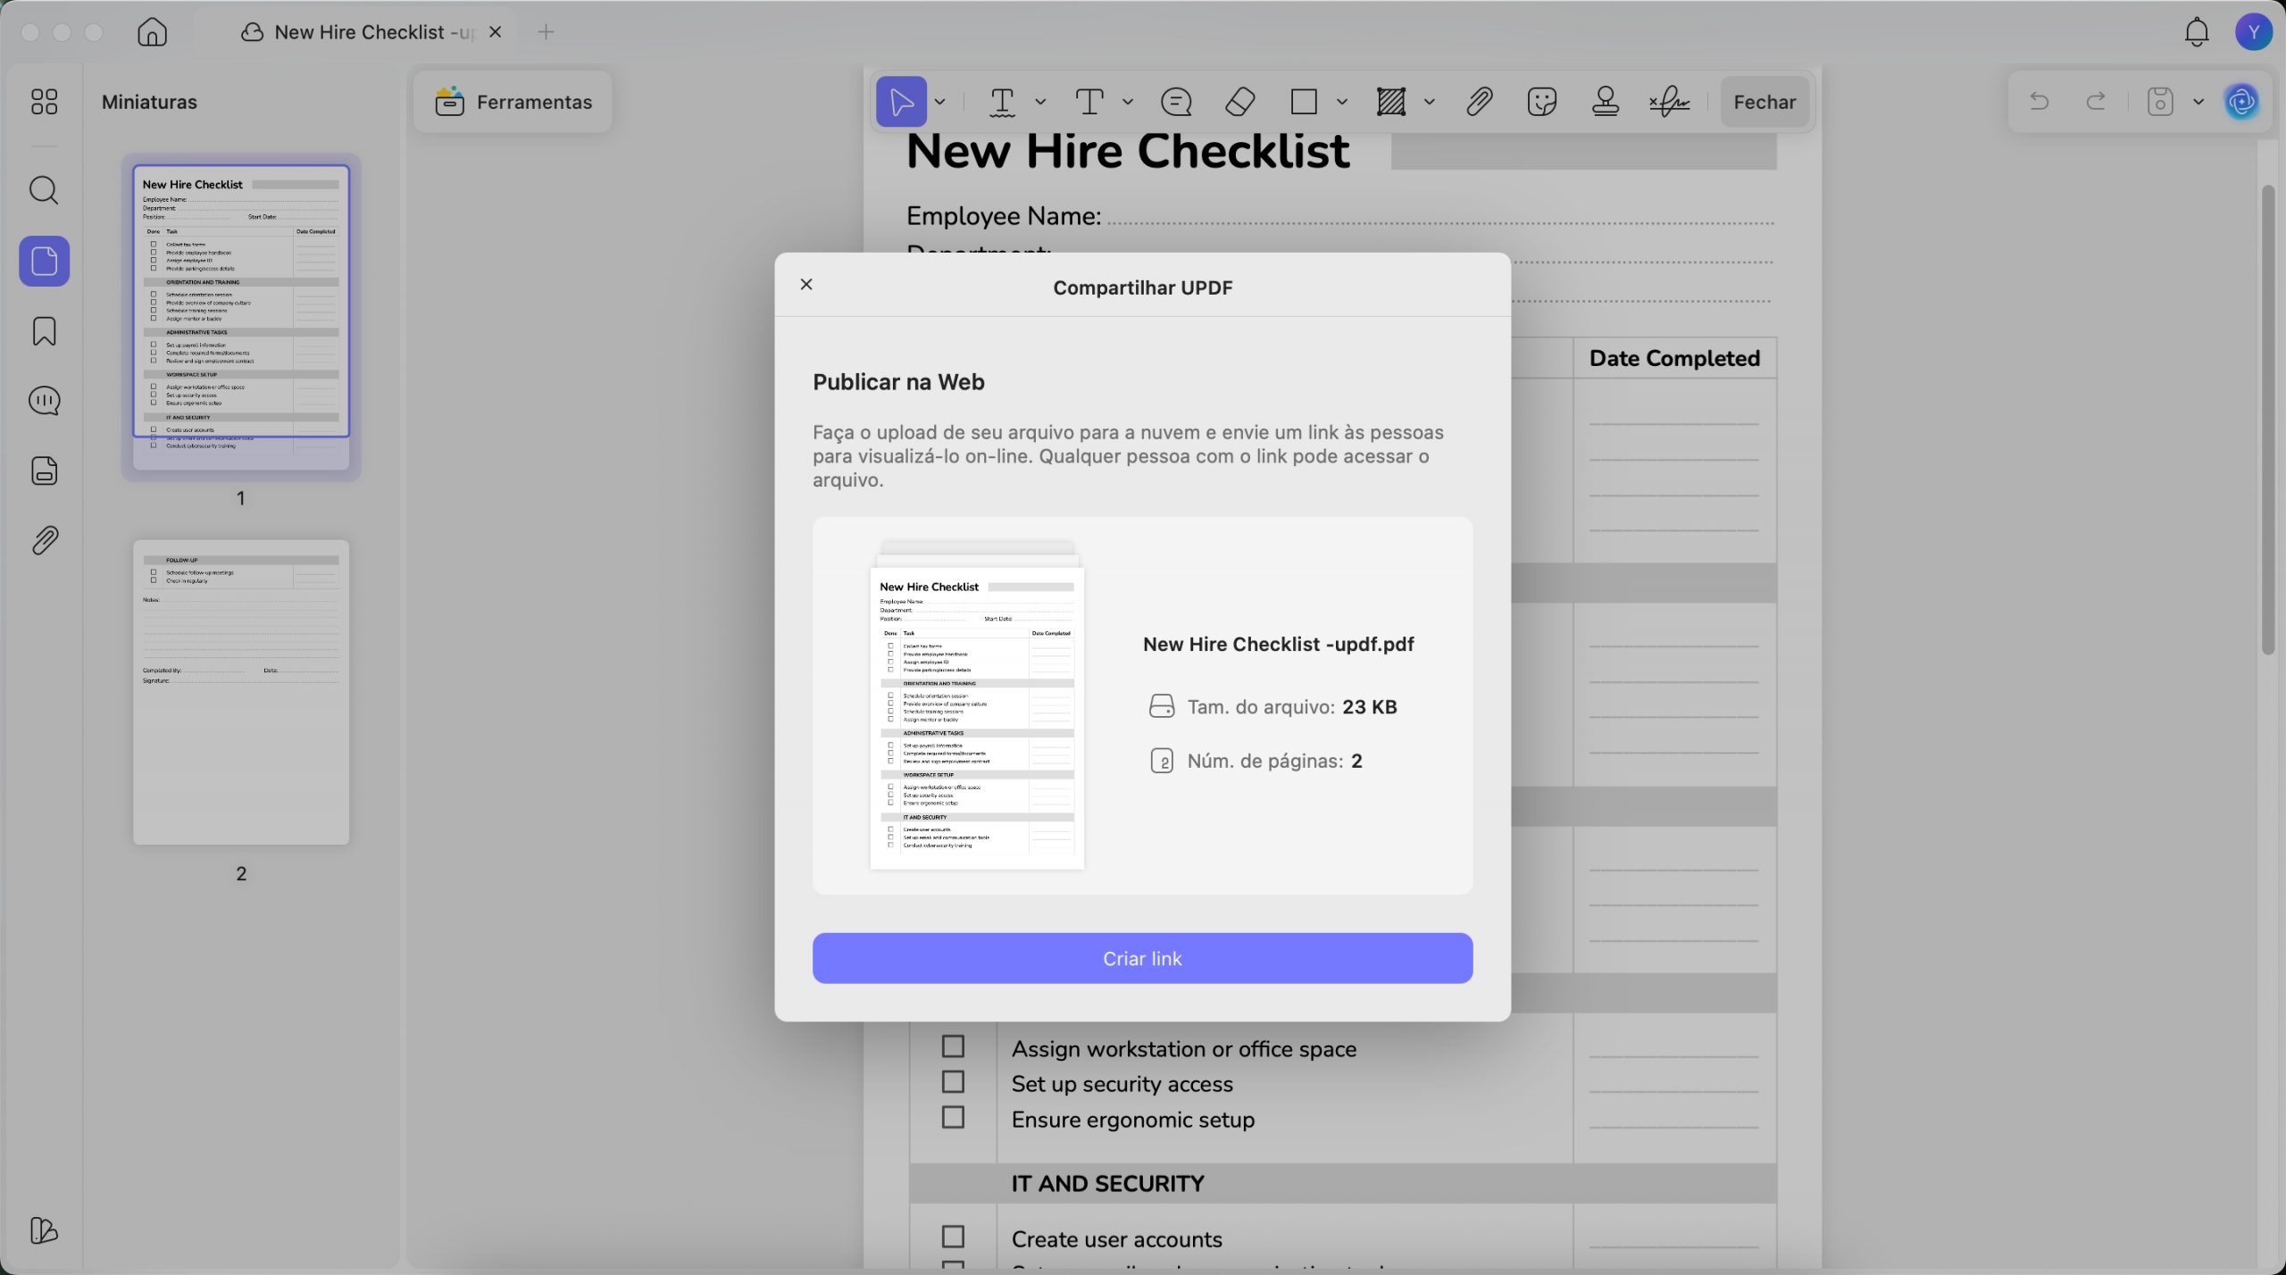
Task: Open the Attachments panel in sidebar
Action: coord(44,540)
